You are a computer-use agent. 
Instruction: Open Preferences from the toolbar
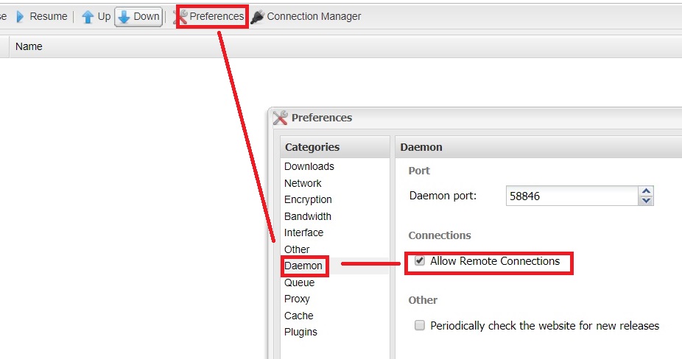coord(211,16)
